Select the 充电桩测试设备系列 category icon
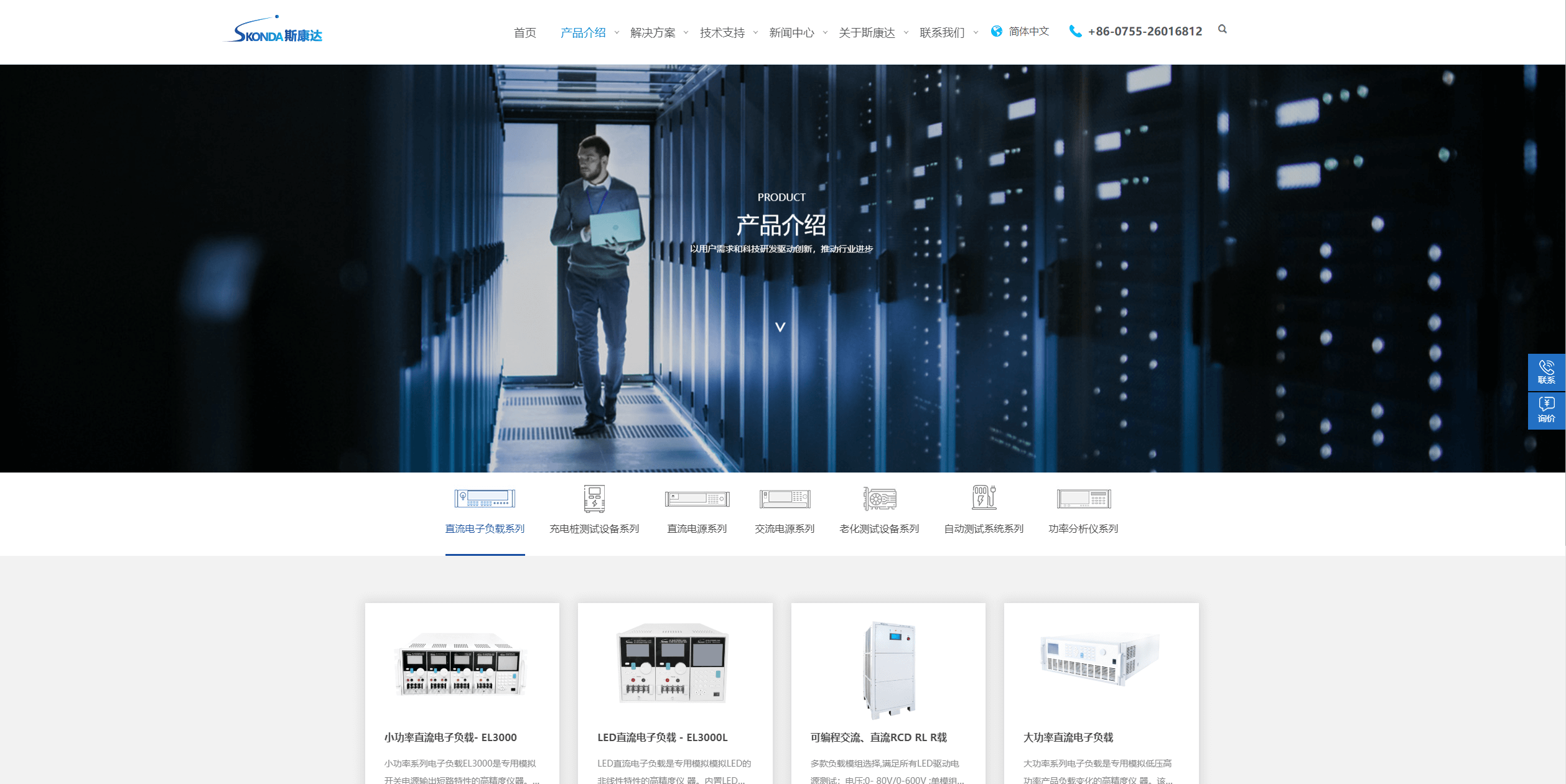This screenshot has width=1566, height=784. click(594, 498)
